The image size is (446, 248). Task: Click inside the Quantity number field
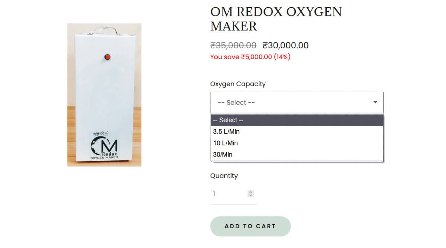pos(227,194)
